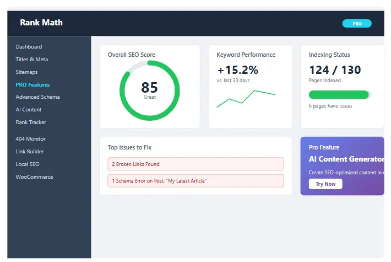The height and width of the screenshot is (262, 391).
Task: Open the AI Content sidebar item
Action: pyautogui.click(x=29, y=110)
